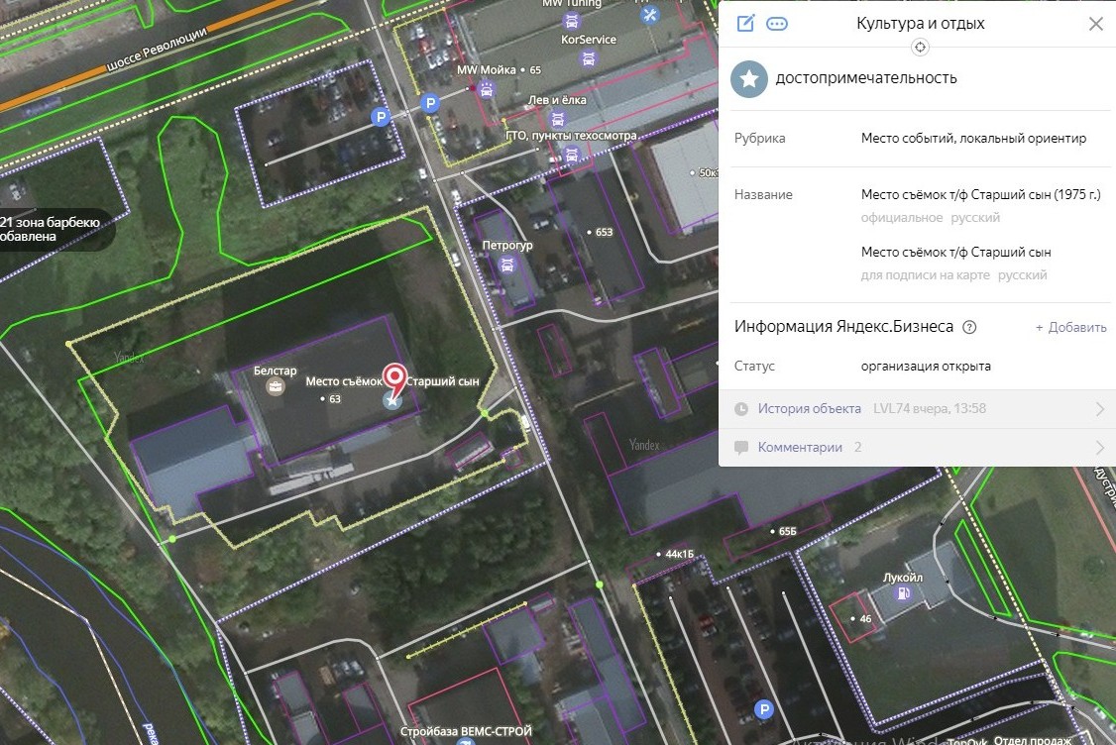
Task: Expand the Комментарии section arrow
Action: pyautogui.click(x=1099, y=447)
